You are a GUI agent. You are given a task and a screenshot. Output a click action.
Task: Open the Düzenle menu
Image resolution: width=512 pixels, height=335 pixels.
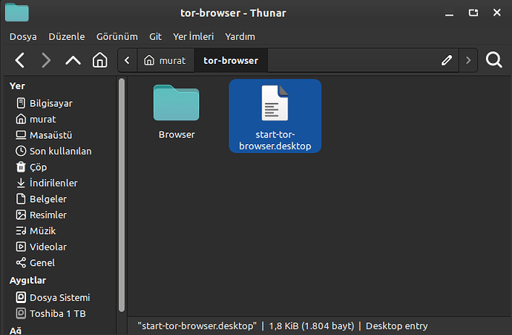67,36
